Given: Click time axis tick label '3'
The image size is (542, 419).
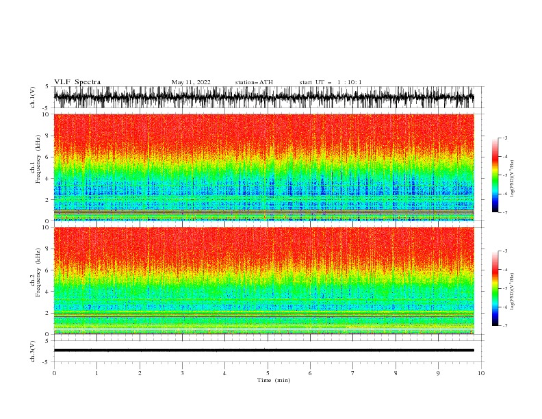Looking at the screenshot, I should click(x=182, y=373).
